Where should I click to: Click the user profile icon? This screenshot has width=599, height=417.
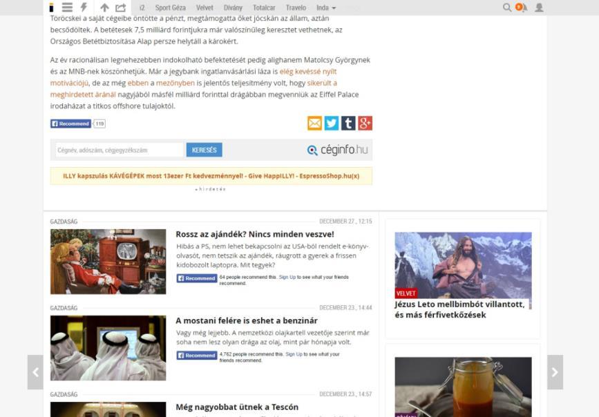pyautogui.click(x=539, y=8)
